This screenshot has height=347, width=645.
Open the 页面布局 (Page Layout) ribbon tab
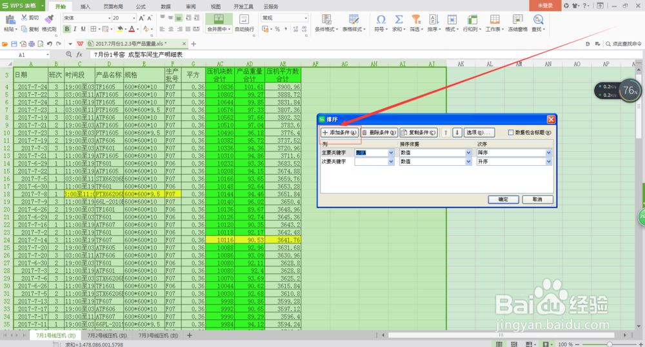click(113, 6)
